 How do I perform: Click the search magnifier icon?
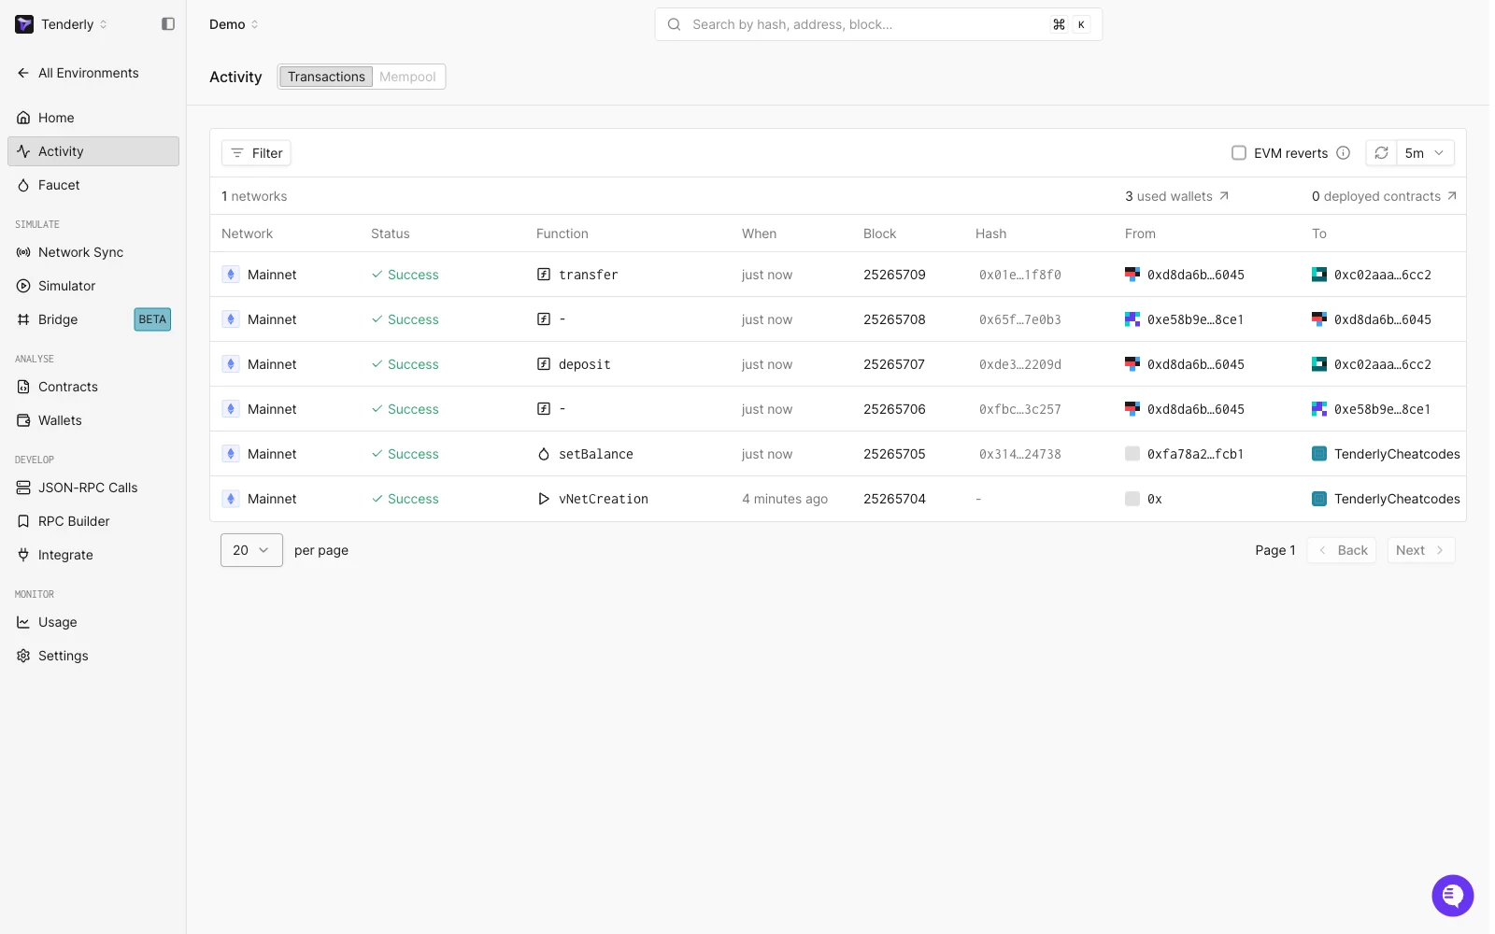click(x=674, y=24)
